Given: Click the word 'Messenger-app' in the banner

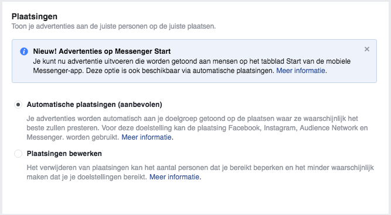Looking at the screenshot, I should (59, 71).
